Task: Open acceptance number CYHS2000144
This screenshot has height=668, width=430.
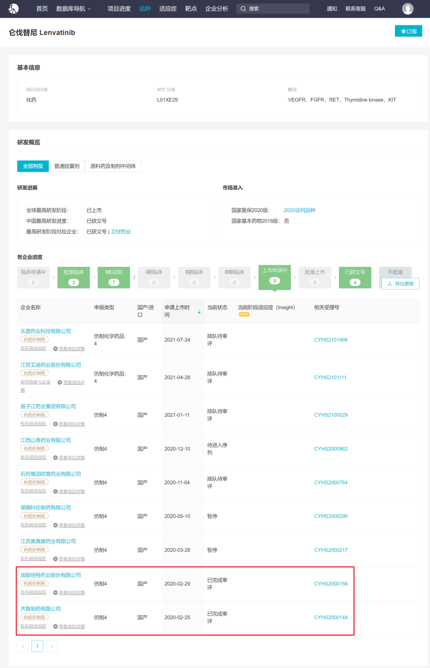Action: point(331,617)
